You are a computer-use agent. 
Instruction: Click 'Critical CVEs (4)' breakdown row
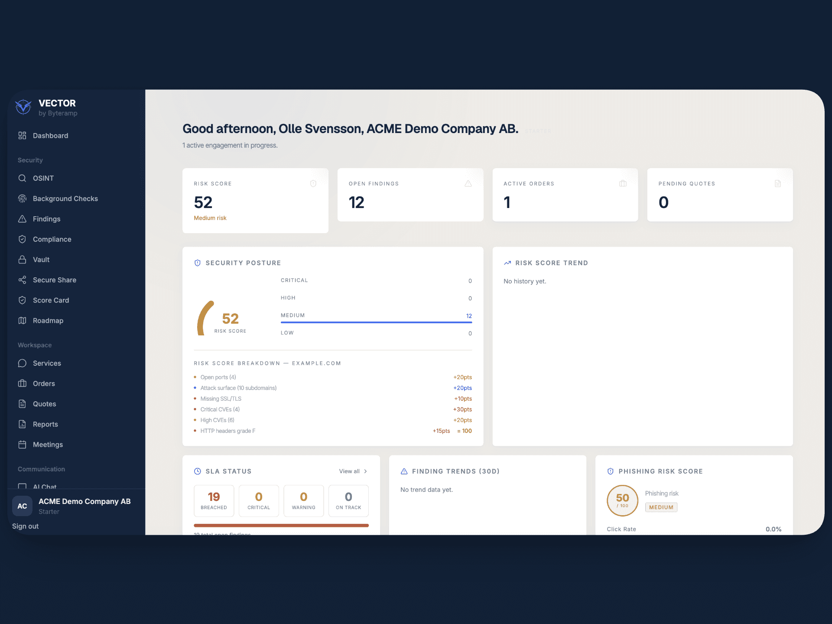[333, 409]
